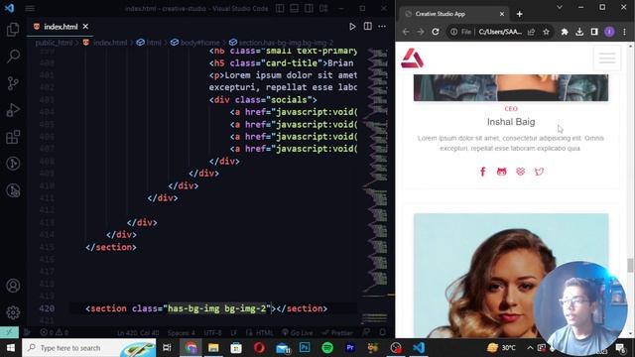
Task: Click body#home in the breadcrumb
Action: pos(195,43)
